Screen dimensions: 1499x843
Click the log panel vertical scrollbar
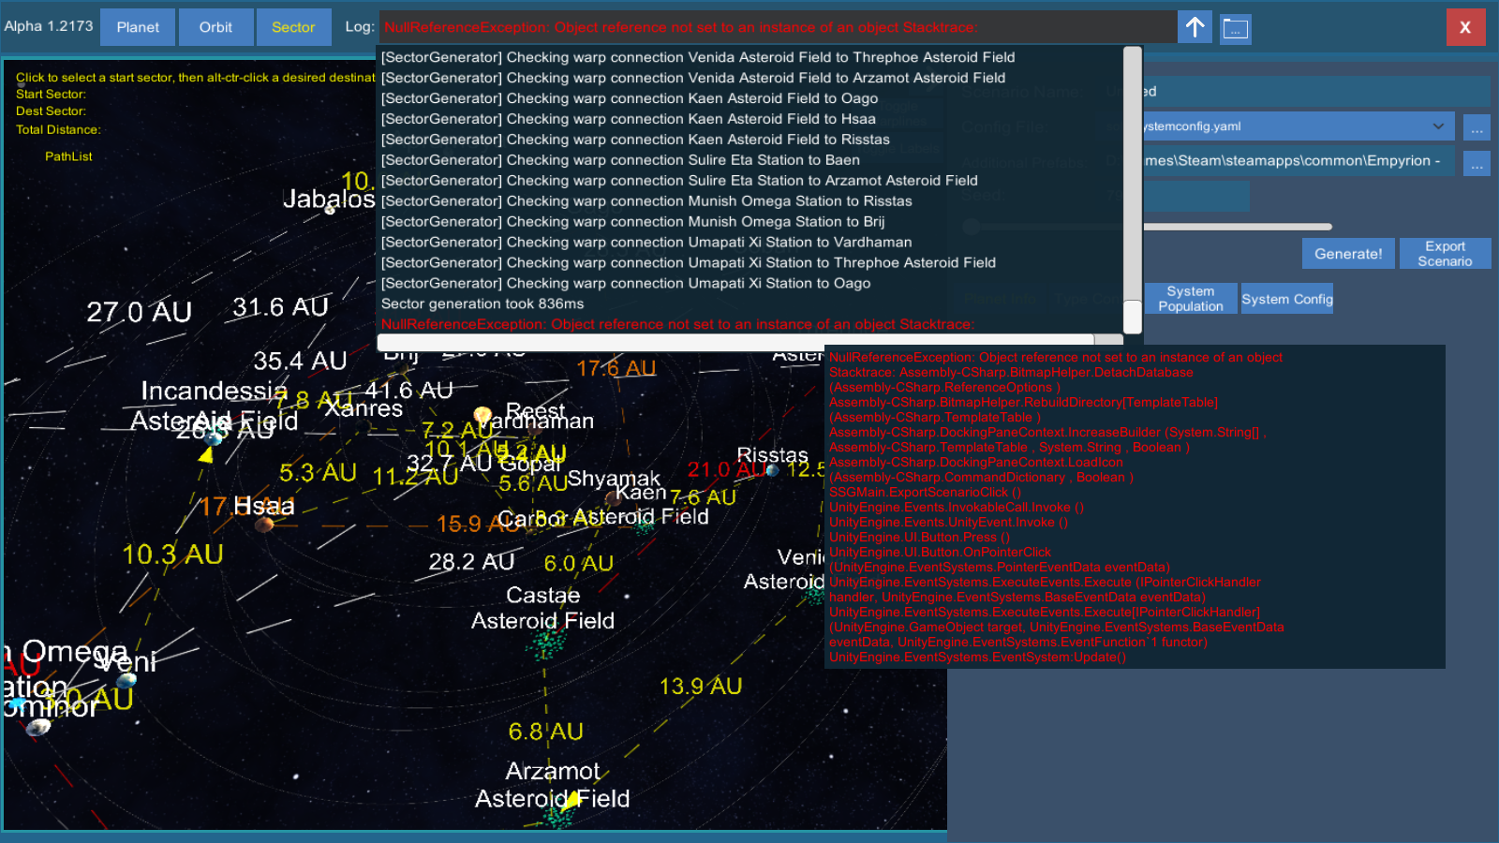1133,187
